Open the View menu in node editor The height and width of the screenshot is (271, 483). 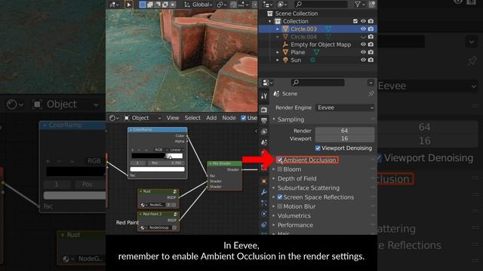[173, 118]
